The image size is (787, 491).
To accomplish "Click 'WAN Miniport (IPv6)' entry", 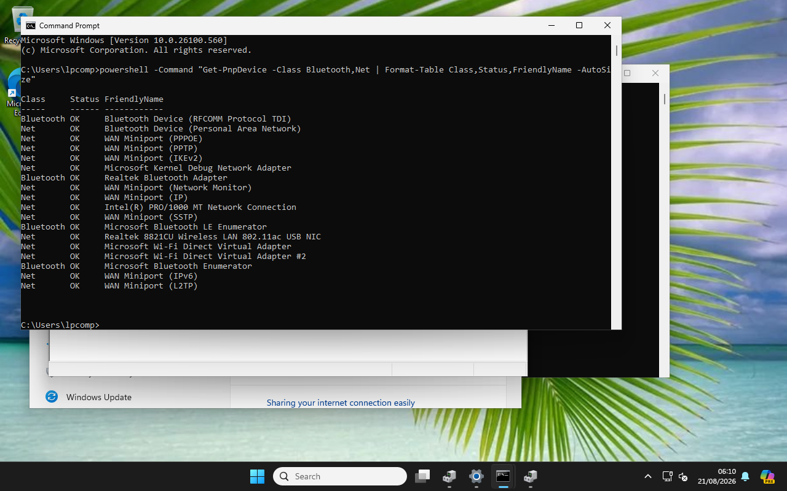I will [x=151, y=276].
